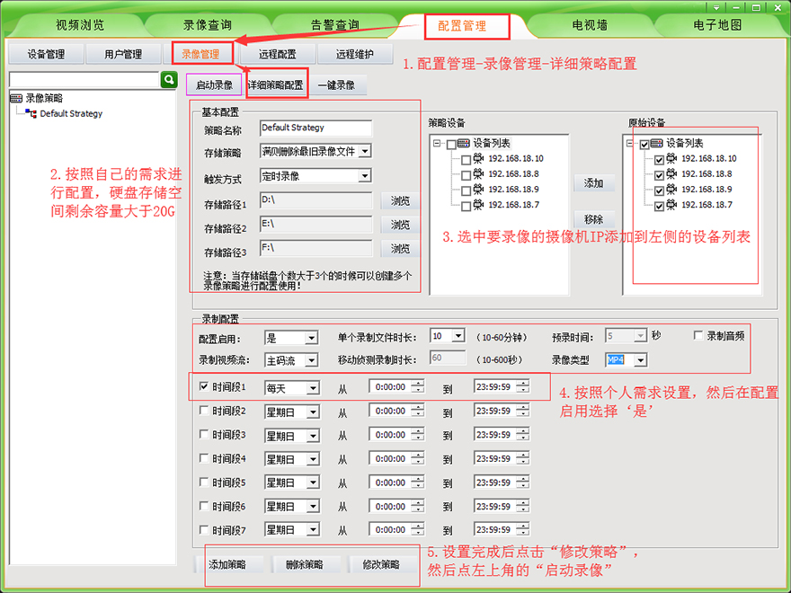Open the 录像类型 MP4 dropdown

pyautogui.click(x=639, y=360)
